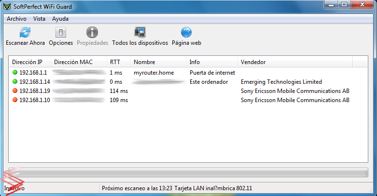This screenshot has width=377, height=196.
Task: Click the myrouter.home name cell
Action: 154,73
